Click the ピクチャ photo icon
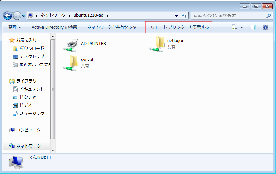276x174 pixels. tap(15, 98)
